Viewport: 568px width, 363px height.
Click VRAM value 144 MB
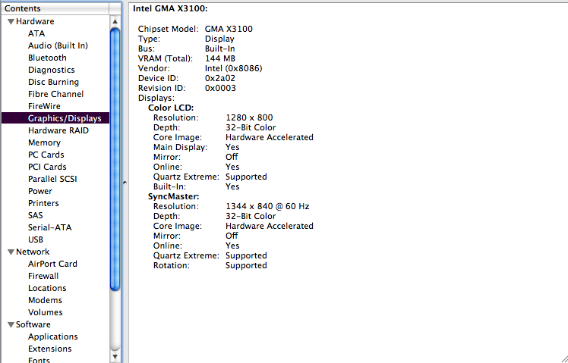(220, 58)
